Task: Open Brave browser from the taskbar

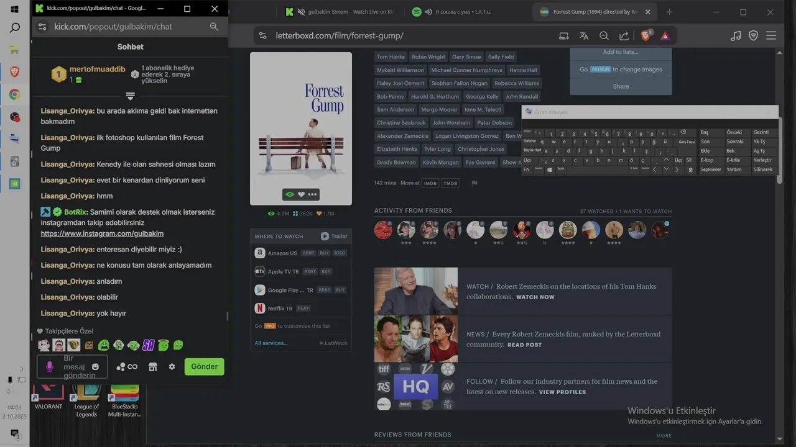Action: coord(15,72)
